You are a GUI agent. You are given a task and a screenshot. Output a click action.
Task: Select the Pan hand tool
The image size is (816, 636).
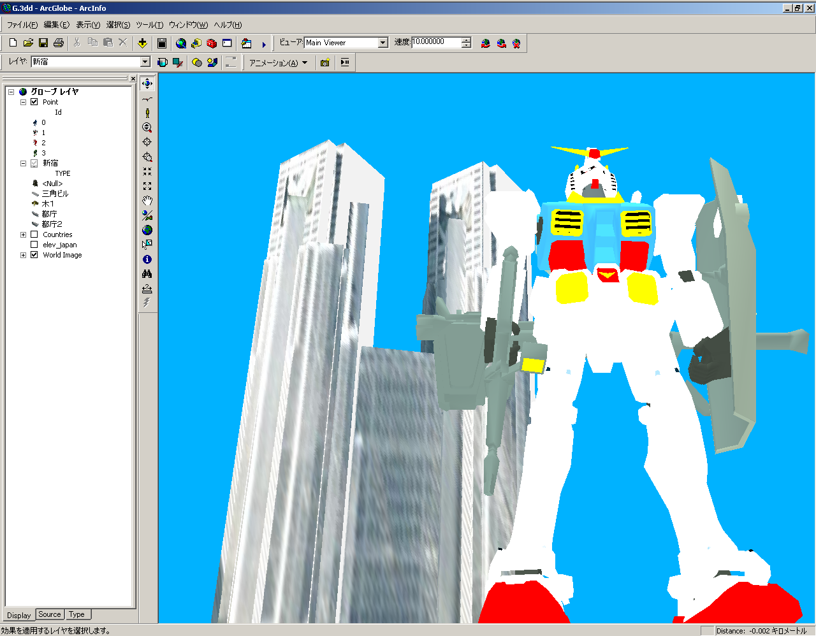click(147, 201)
